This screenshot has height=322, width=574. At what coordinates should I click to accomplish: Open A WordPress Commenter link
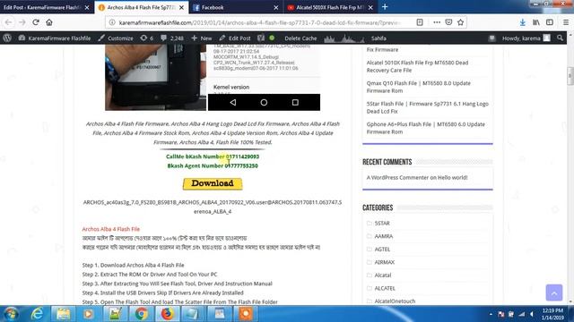397,177
